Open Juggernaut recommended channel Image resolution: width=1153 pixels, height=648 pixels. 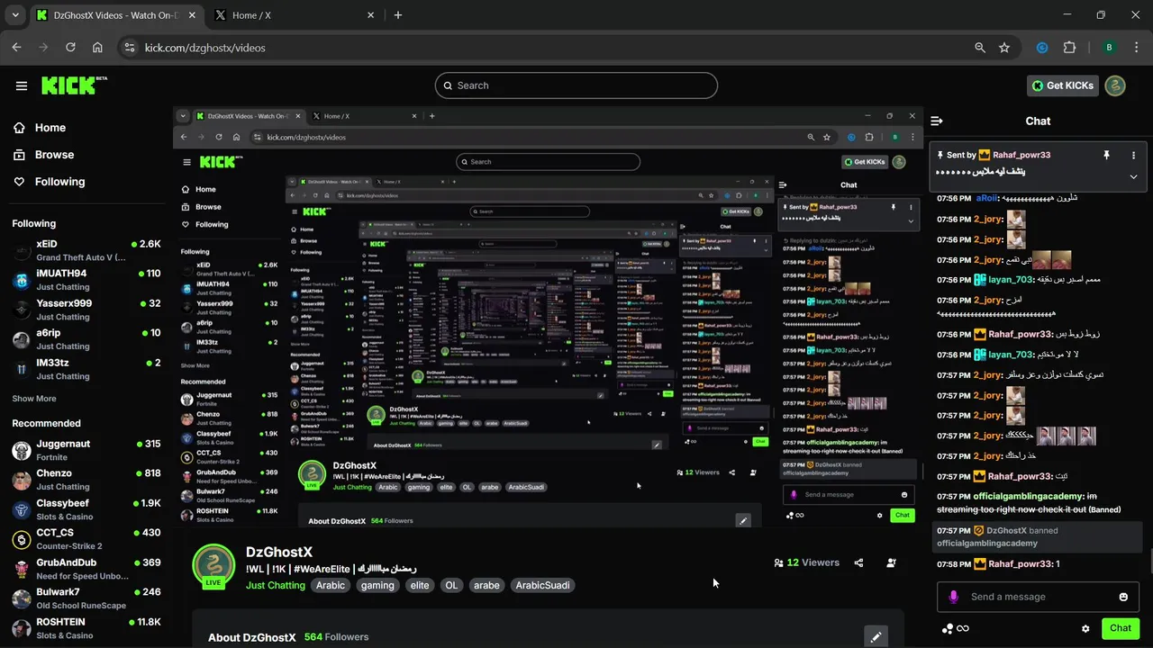pyautogui.click(x=86, y=450)
